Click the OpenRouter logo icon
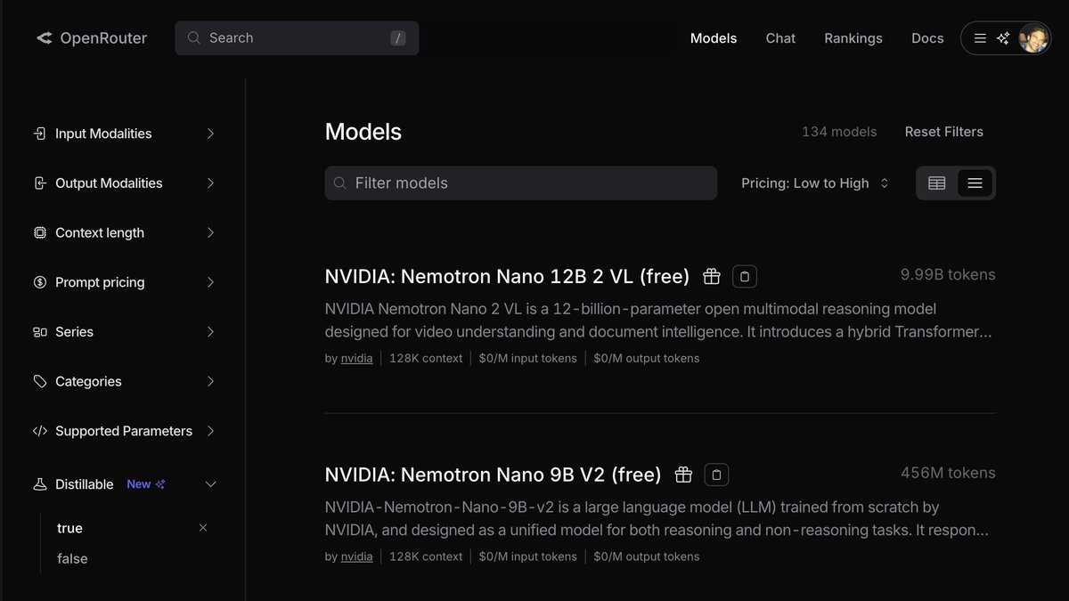Viewport: 1069px width, 601px height. [45, 38]
